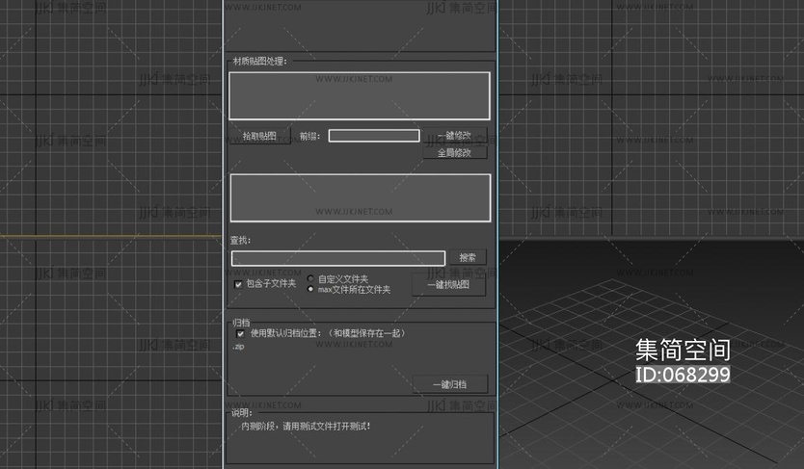Click the 搜索 button
This screenshot has width=804, height=469.
[468, 258]
